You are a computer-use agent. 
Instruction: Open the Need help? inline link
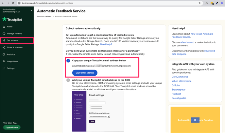point(106,44)
